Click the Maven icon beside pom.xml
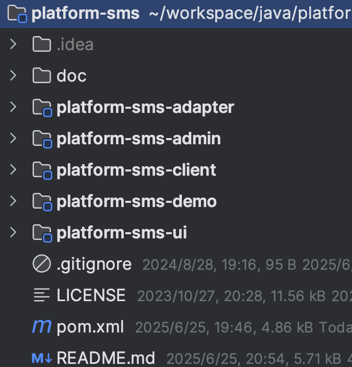 coord(42,326)
